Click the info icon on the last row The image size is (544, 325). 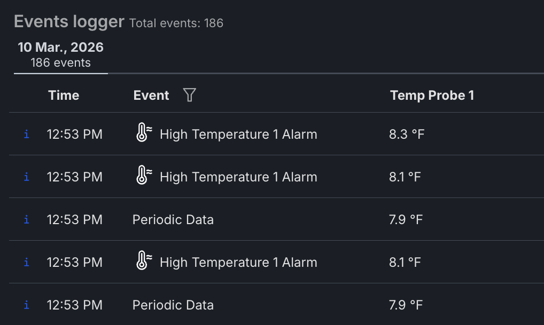pyautogui.click(x=26, y=305)
